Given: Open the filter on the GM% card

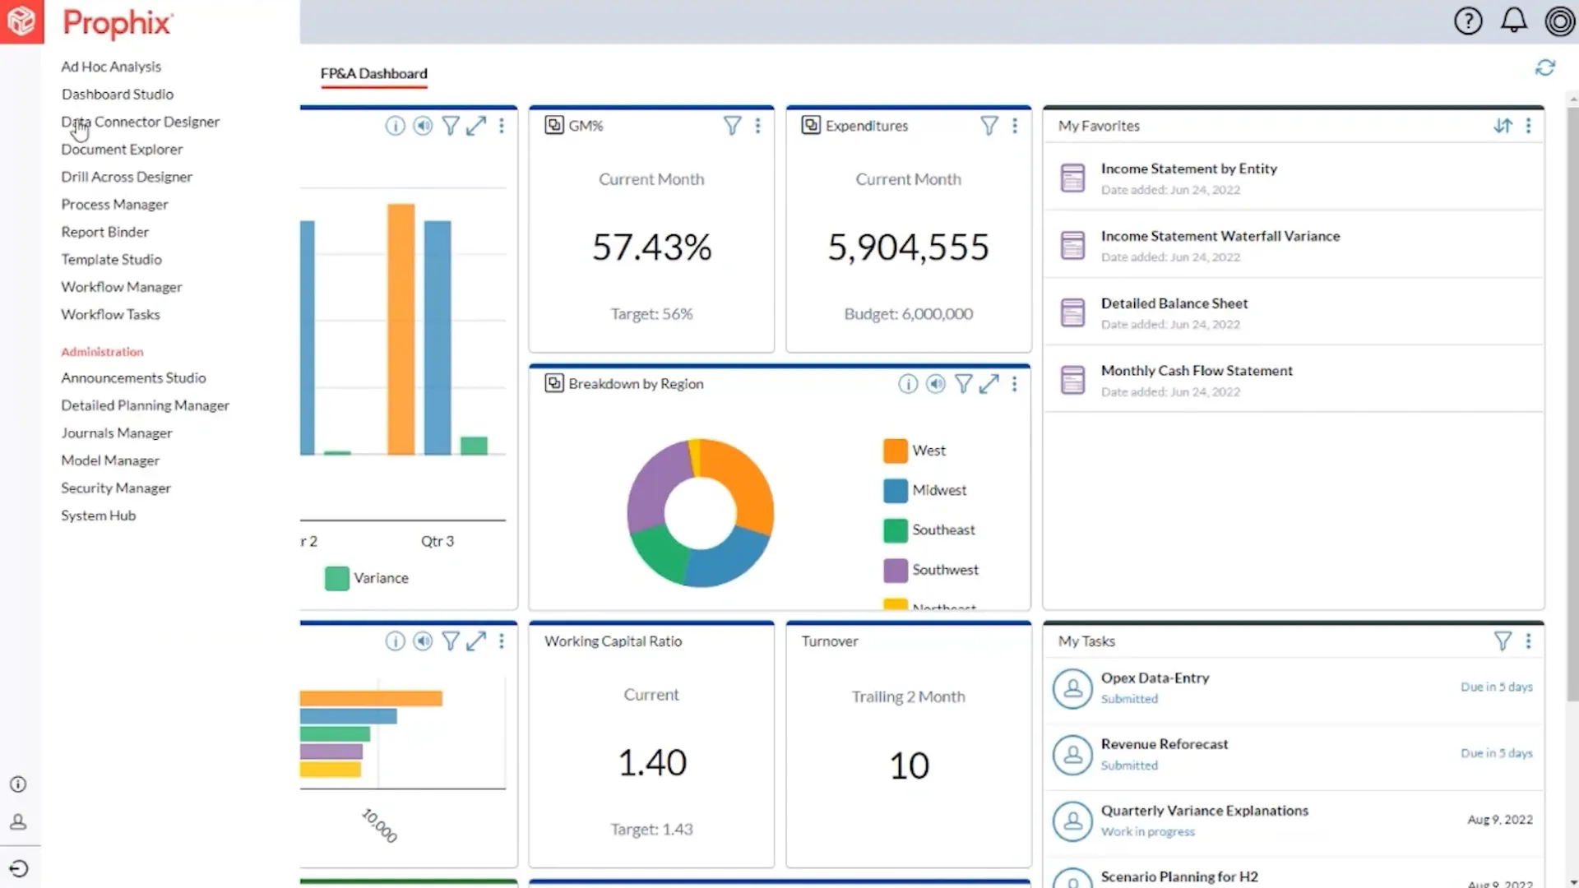Looking at the screenshot, I should pyautogui.click(x=733, y=126).
